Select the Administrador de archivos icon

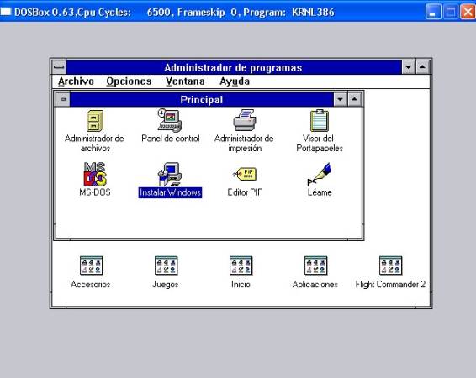pos(95,121)
